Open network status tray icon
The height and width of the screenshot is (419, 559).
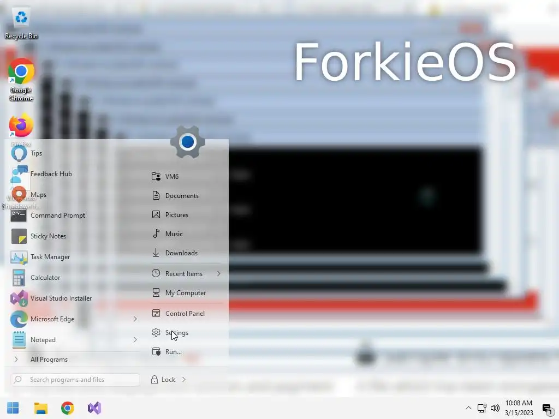[x=482, y=408]
